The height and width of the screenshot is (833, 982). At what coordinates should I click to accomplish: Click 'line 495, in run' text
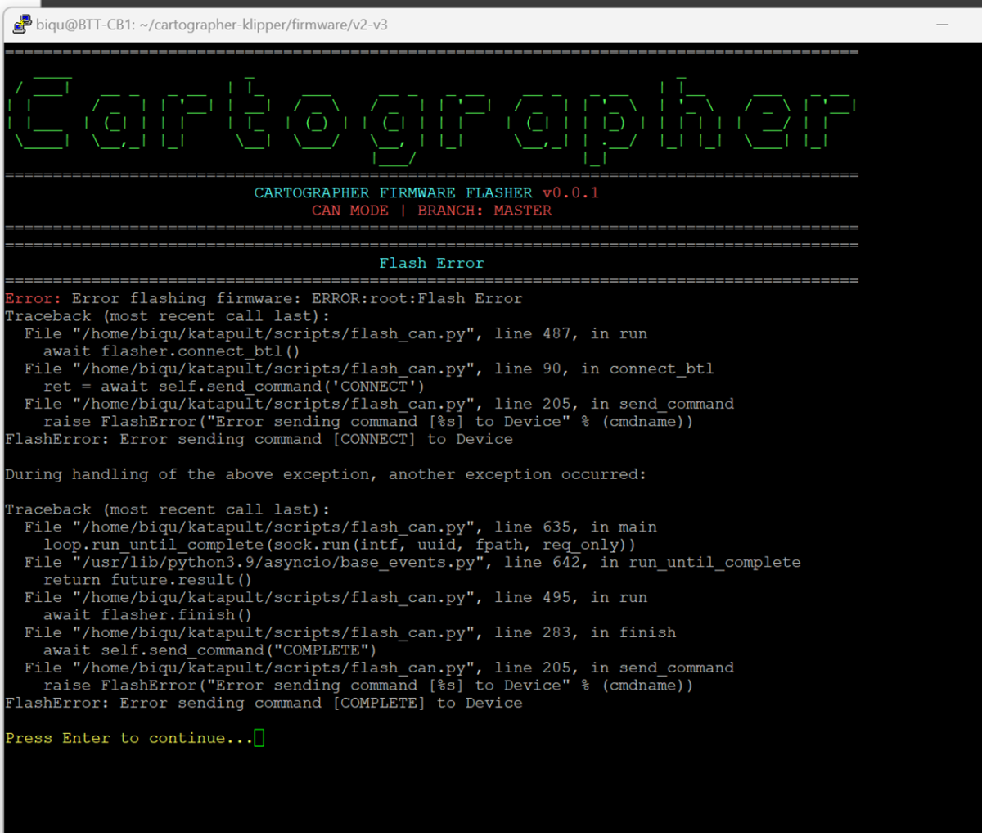coord(570,597)
